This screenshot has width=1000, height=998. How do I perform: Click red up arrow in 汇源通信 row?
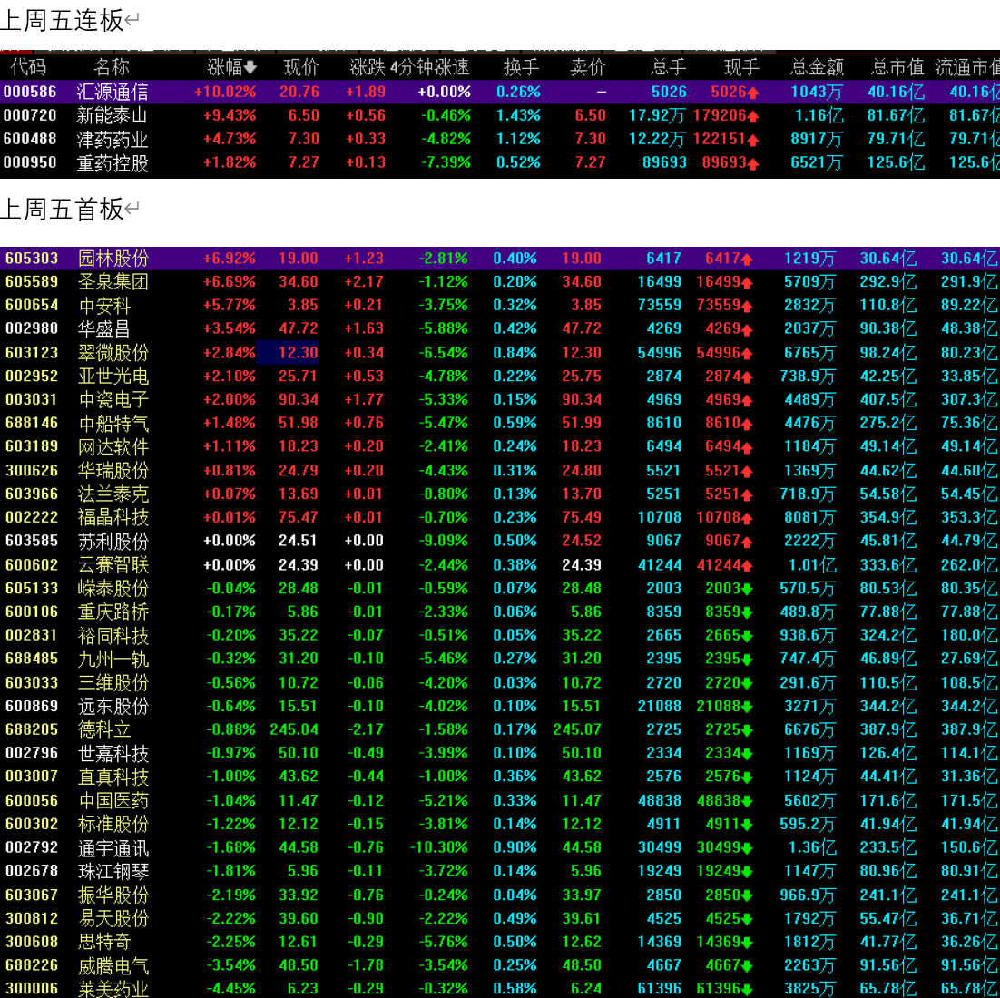[x=753, y=93]
